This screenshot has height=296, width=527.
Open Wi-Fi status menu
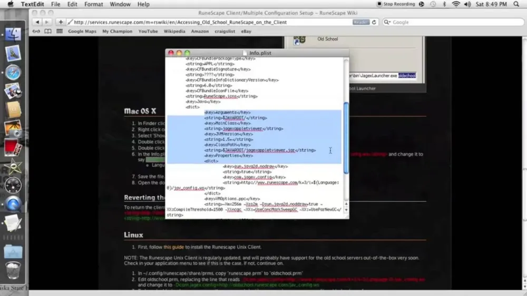(x=456, y=4)
